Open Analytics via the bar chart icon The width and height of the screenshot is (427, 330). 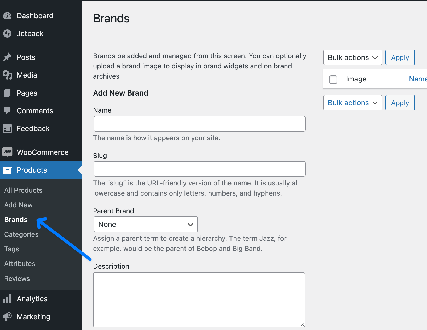[7, 299]
